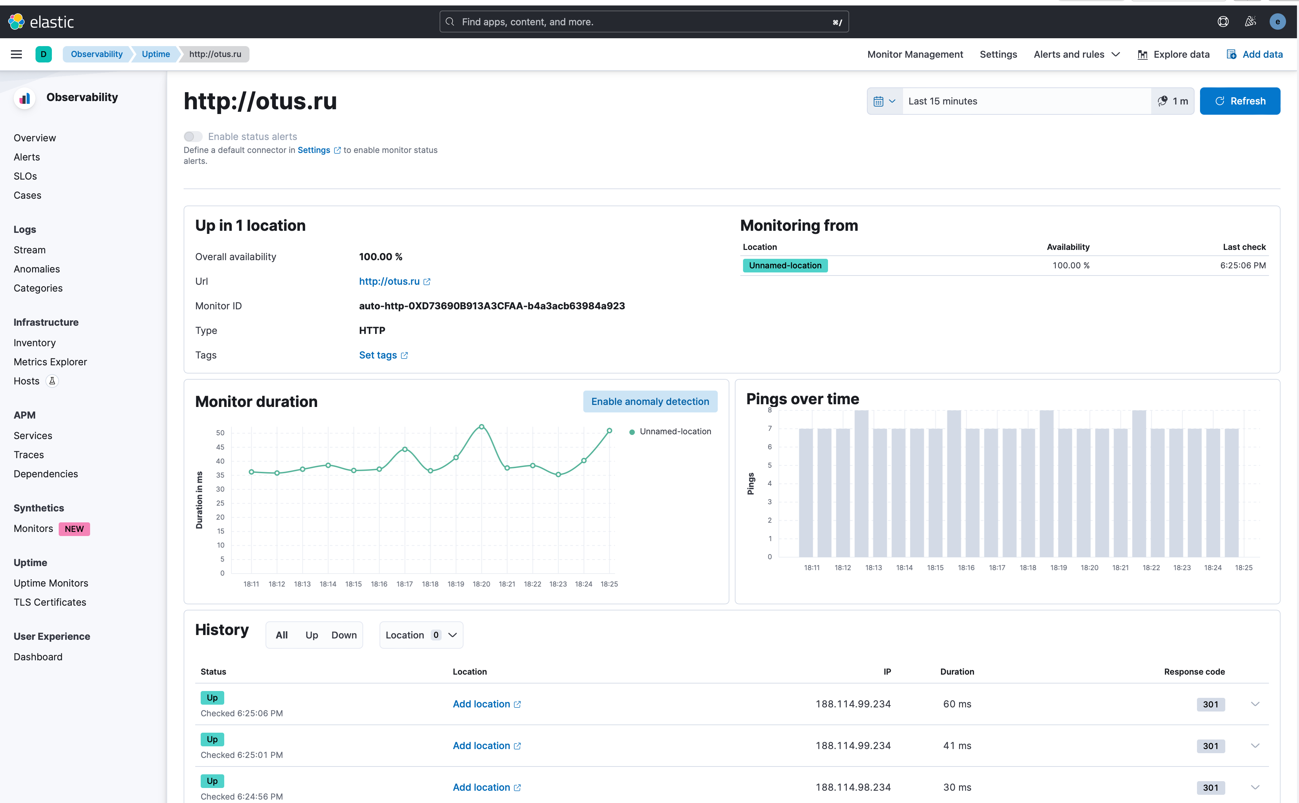Open the 1 m auto-refresh interval settings
The width and height of the screenshot is (1299, 803).
click(x=1173, y=101)
